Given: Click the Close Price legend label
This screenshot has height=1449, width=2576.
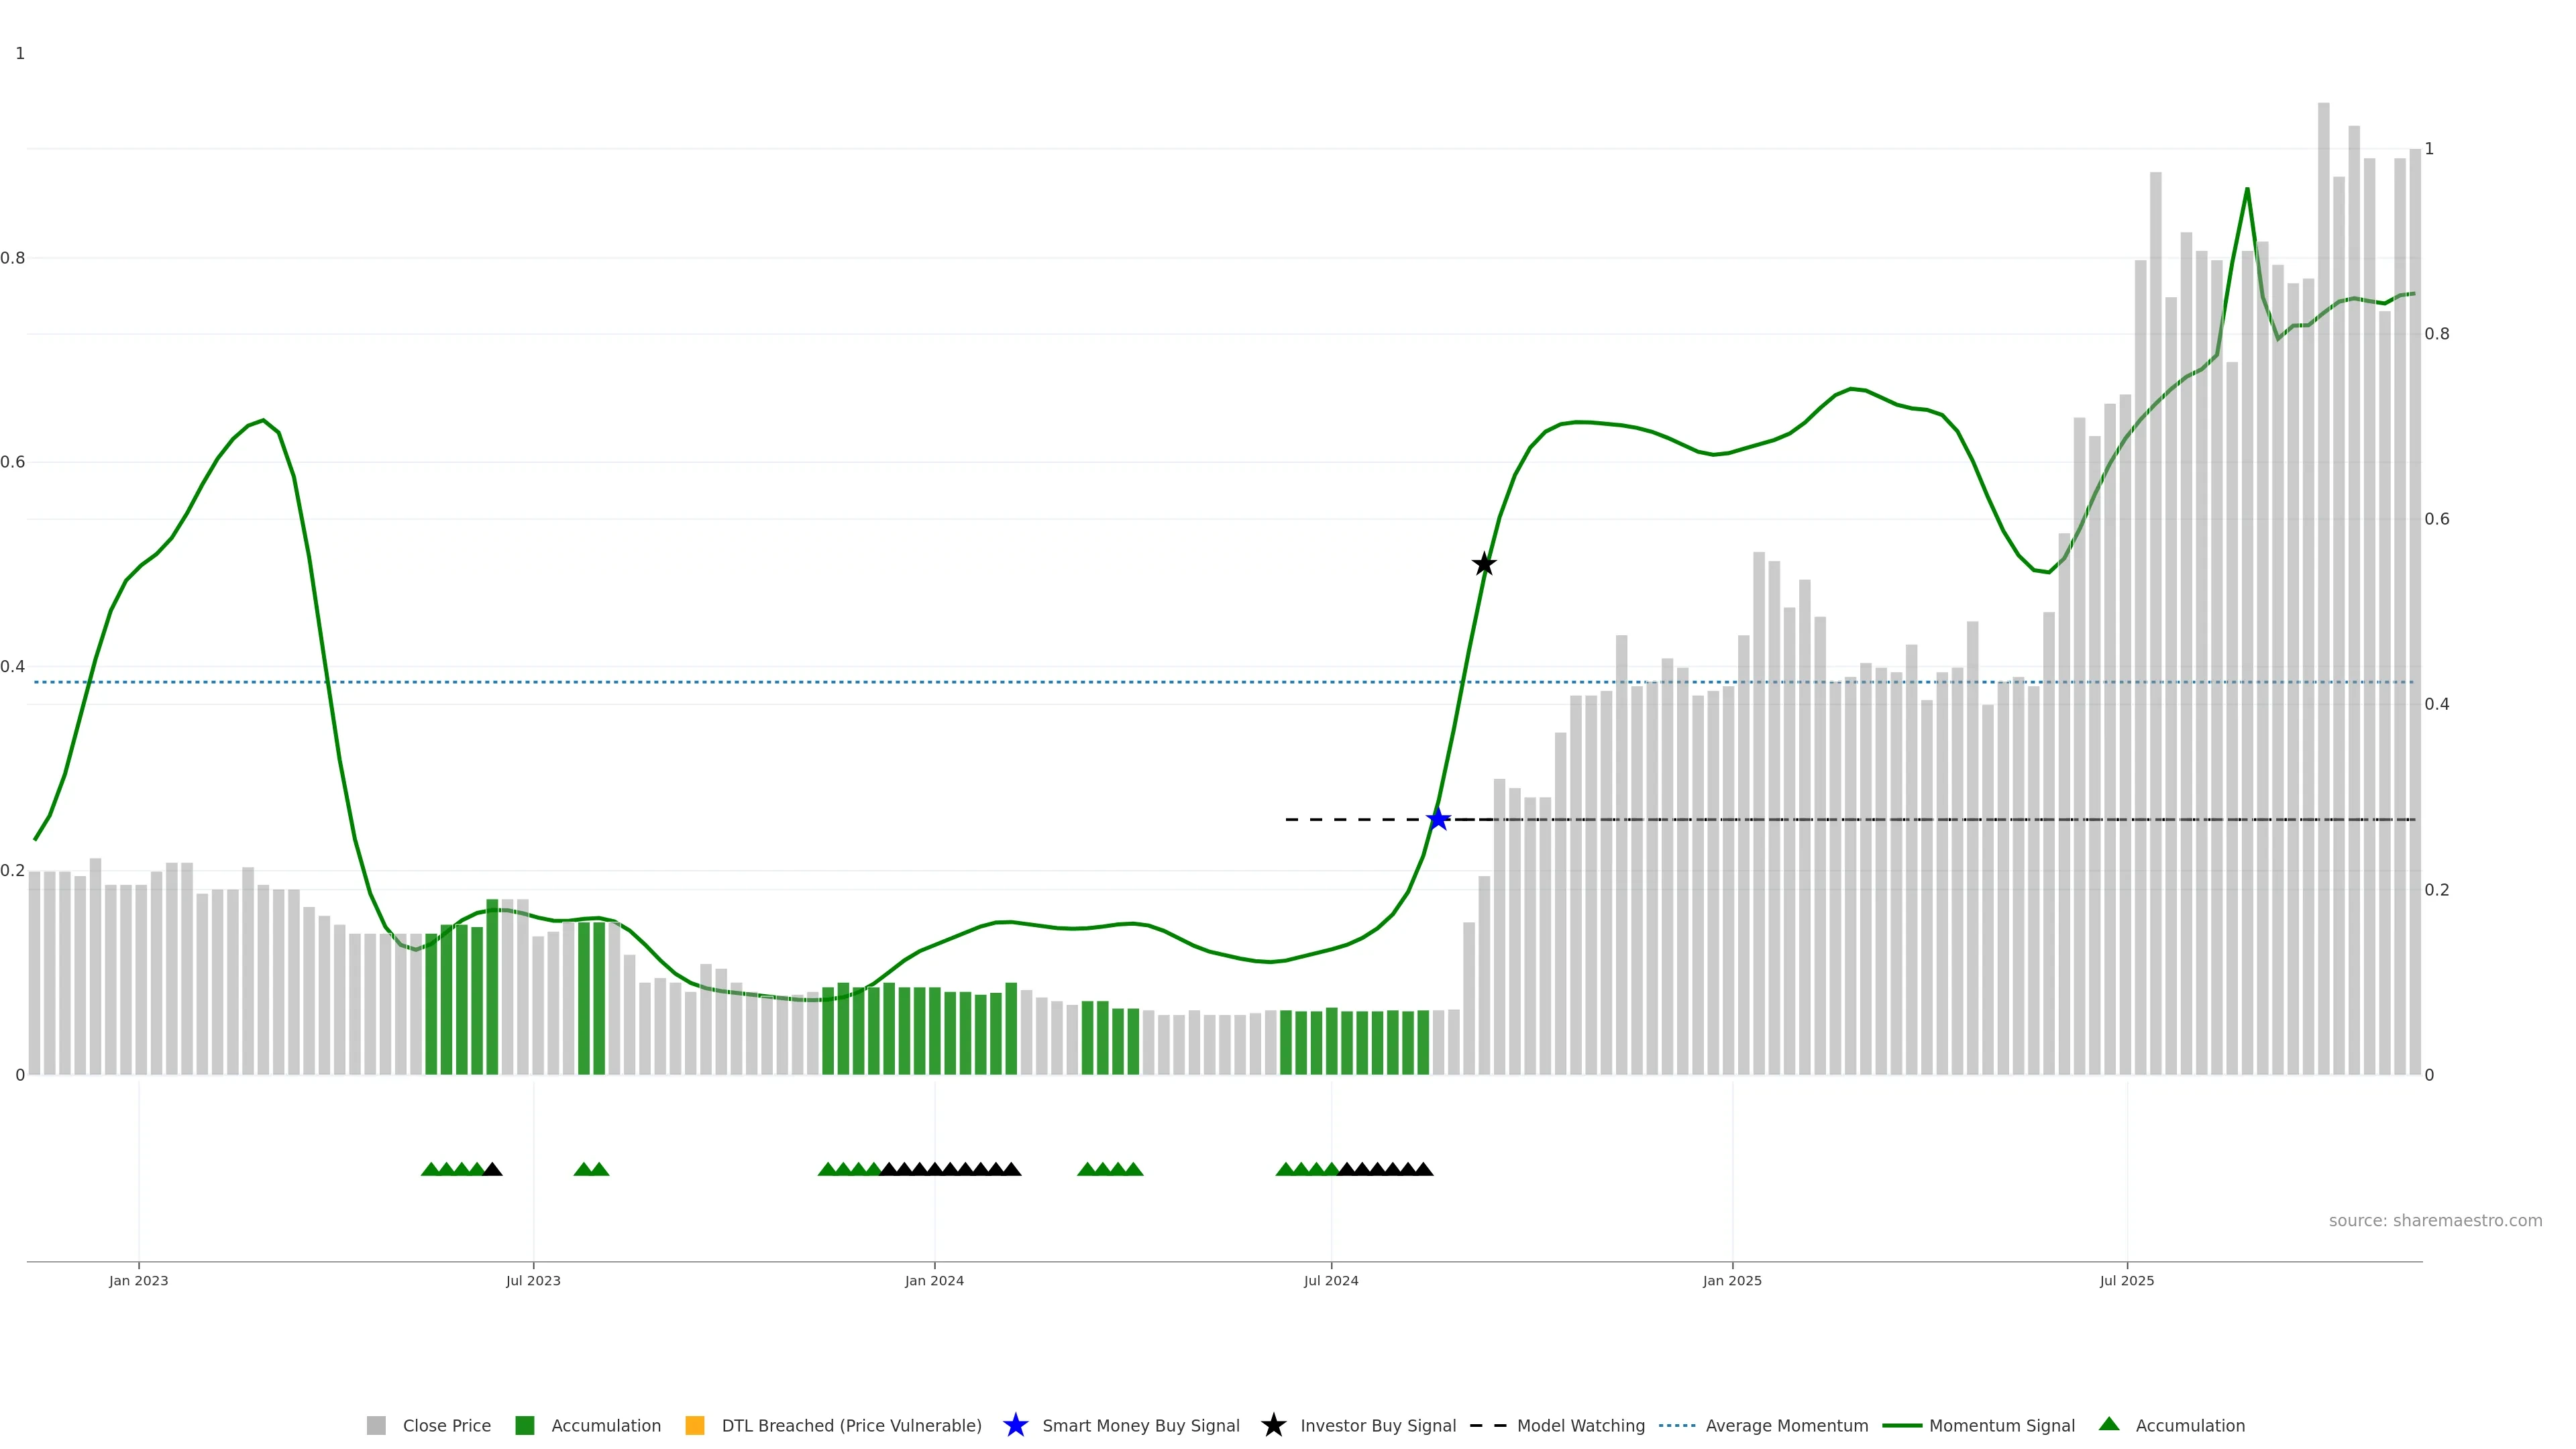Looking at the screenshot, I should pyautogui.click(x=446, y=1425).
